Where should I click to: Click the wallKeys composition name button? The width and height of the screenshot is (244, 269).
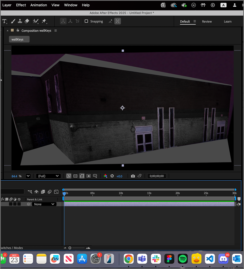pyautogui.click(x=19, y=39)
